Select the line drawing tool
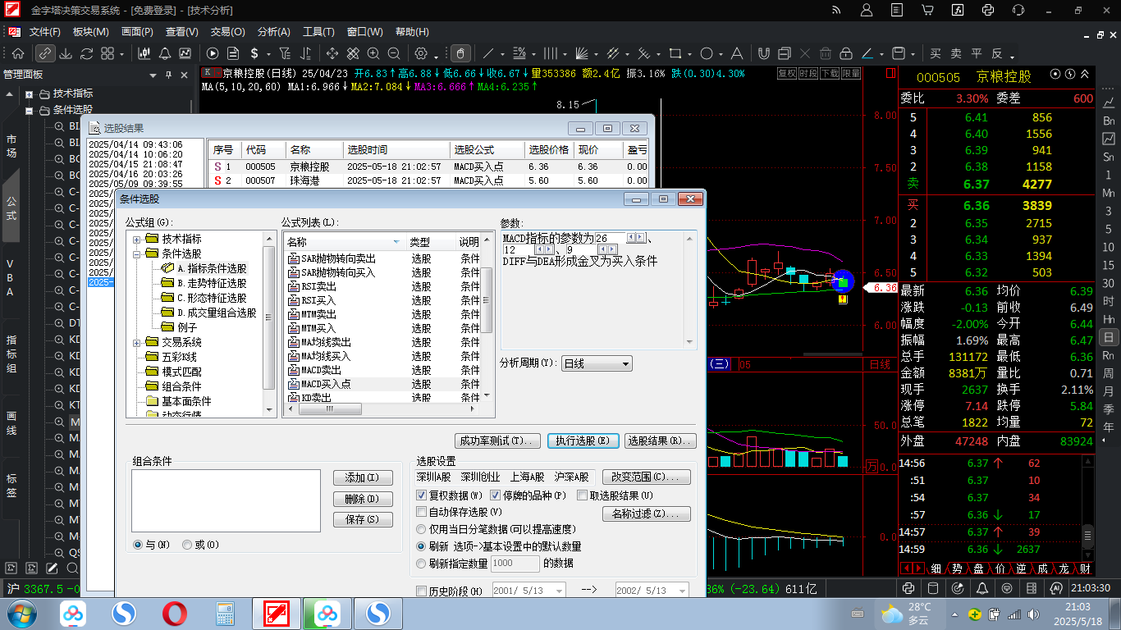1121x630 pixels. click(x=488, y=53)
